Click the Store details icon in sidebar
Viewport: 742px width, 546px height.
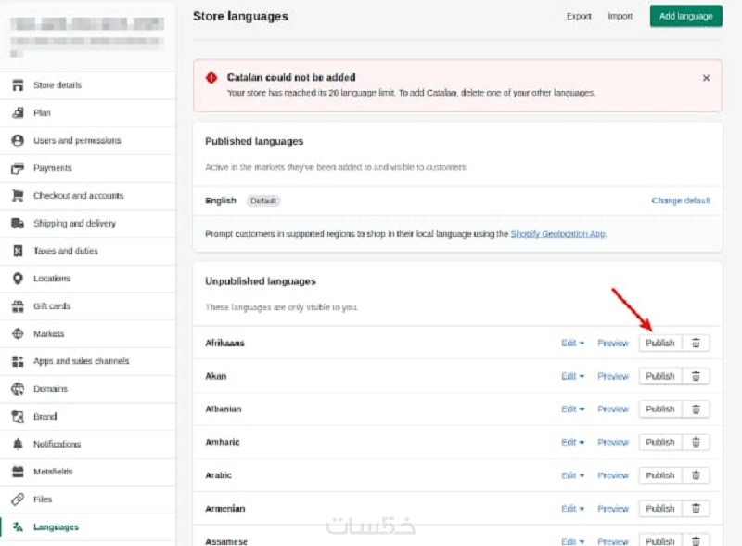pyautogui.click(x=17, y=85)
